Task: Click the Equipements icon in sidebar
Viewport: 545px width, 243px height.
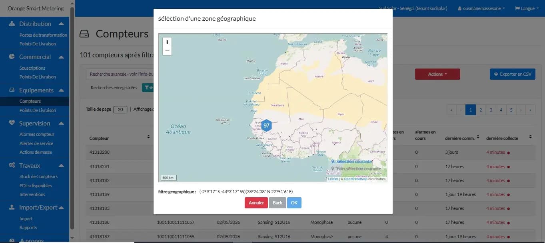Action: tap(12, 90)
